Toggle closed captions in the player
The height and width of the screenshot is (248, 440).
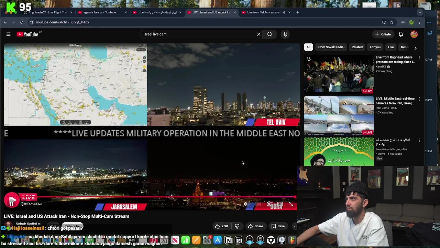point(258,204)
